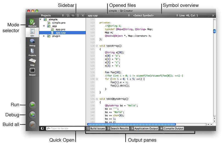Click the vertical scrollbar down arrow
This screenshot has height=146, width=224.
(x=214, y=121)
